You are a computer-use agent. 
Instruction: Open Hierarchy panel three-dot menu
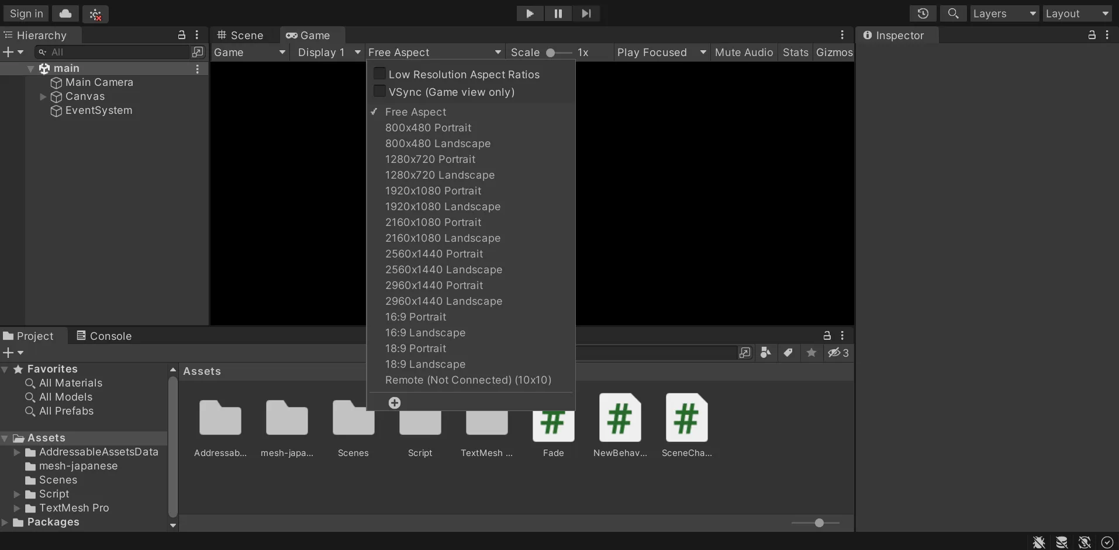pyautogui.click(x=197, y=35)
